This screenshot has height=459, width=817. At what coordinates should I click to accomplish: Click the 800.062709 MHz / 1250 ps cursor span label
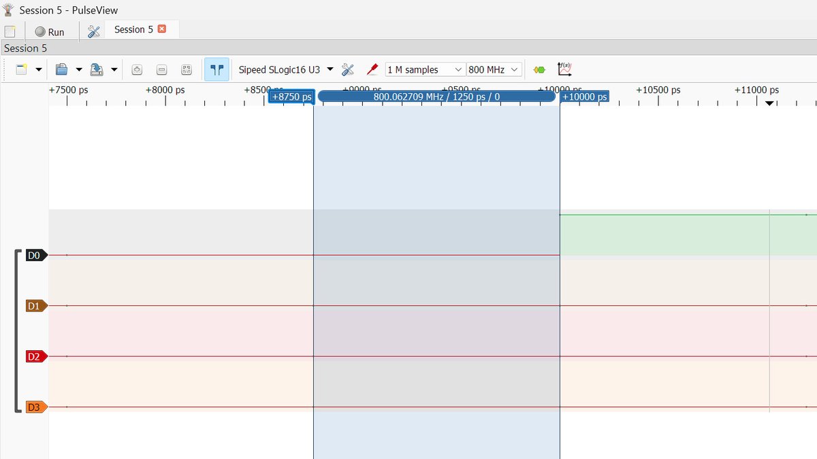(436, 97)
